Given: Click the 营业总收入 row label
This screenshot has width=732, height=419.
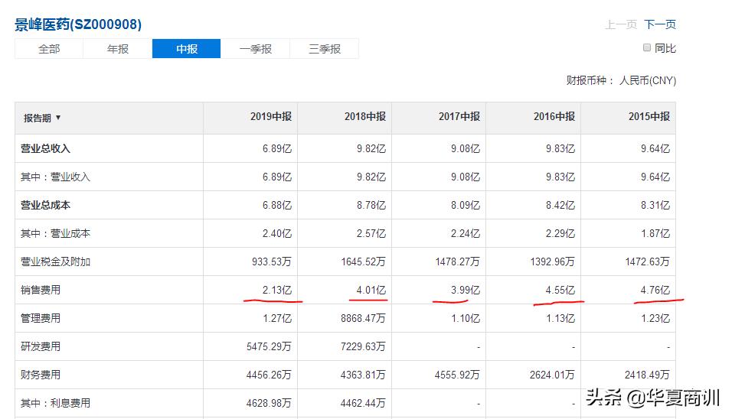Looking at the screenshot, I should tap(45, 148).
